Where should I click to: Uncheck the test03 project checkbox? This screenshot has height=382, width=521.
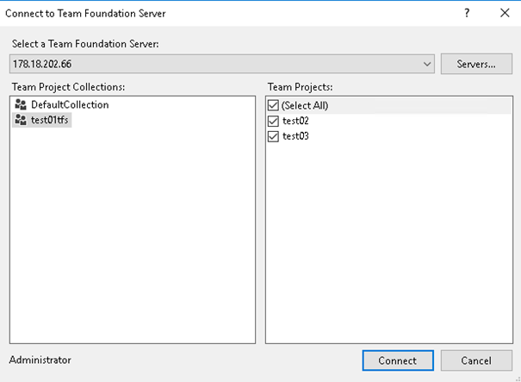pos(274,136)
